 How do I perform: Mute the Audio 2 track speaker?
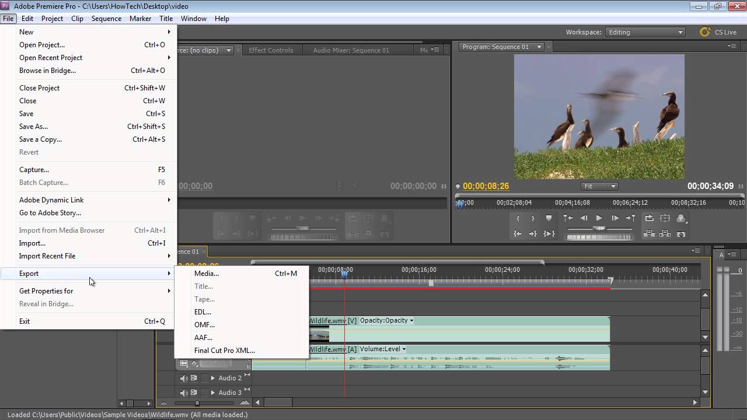(184, 378)
